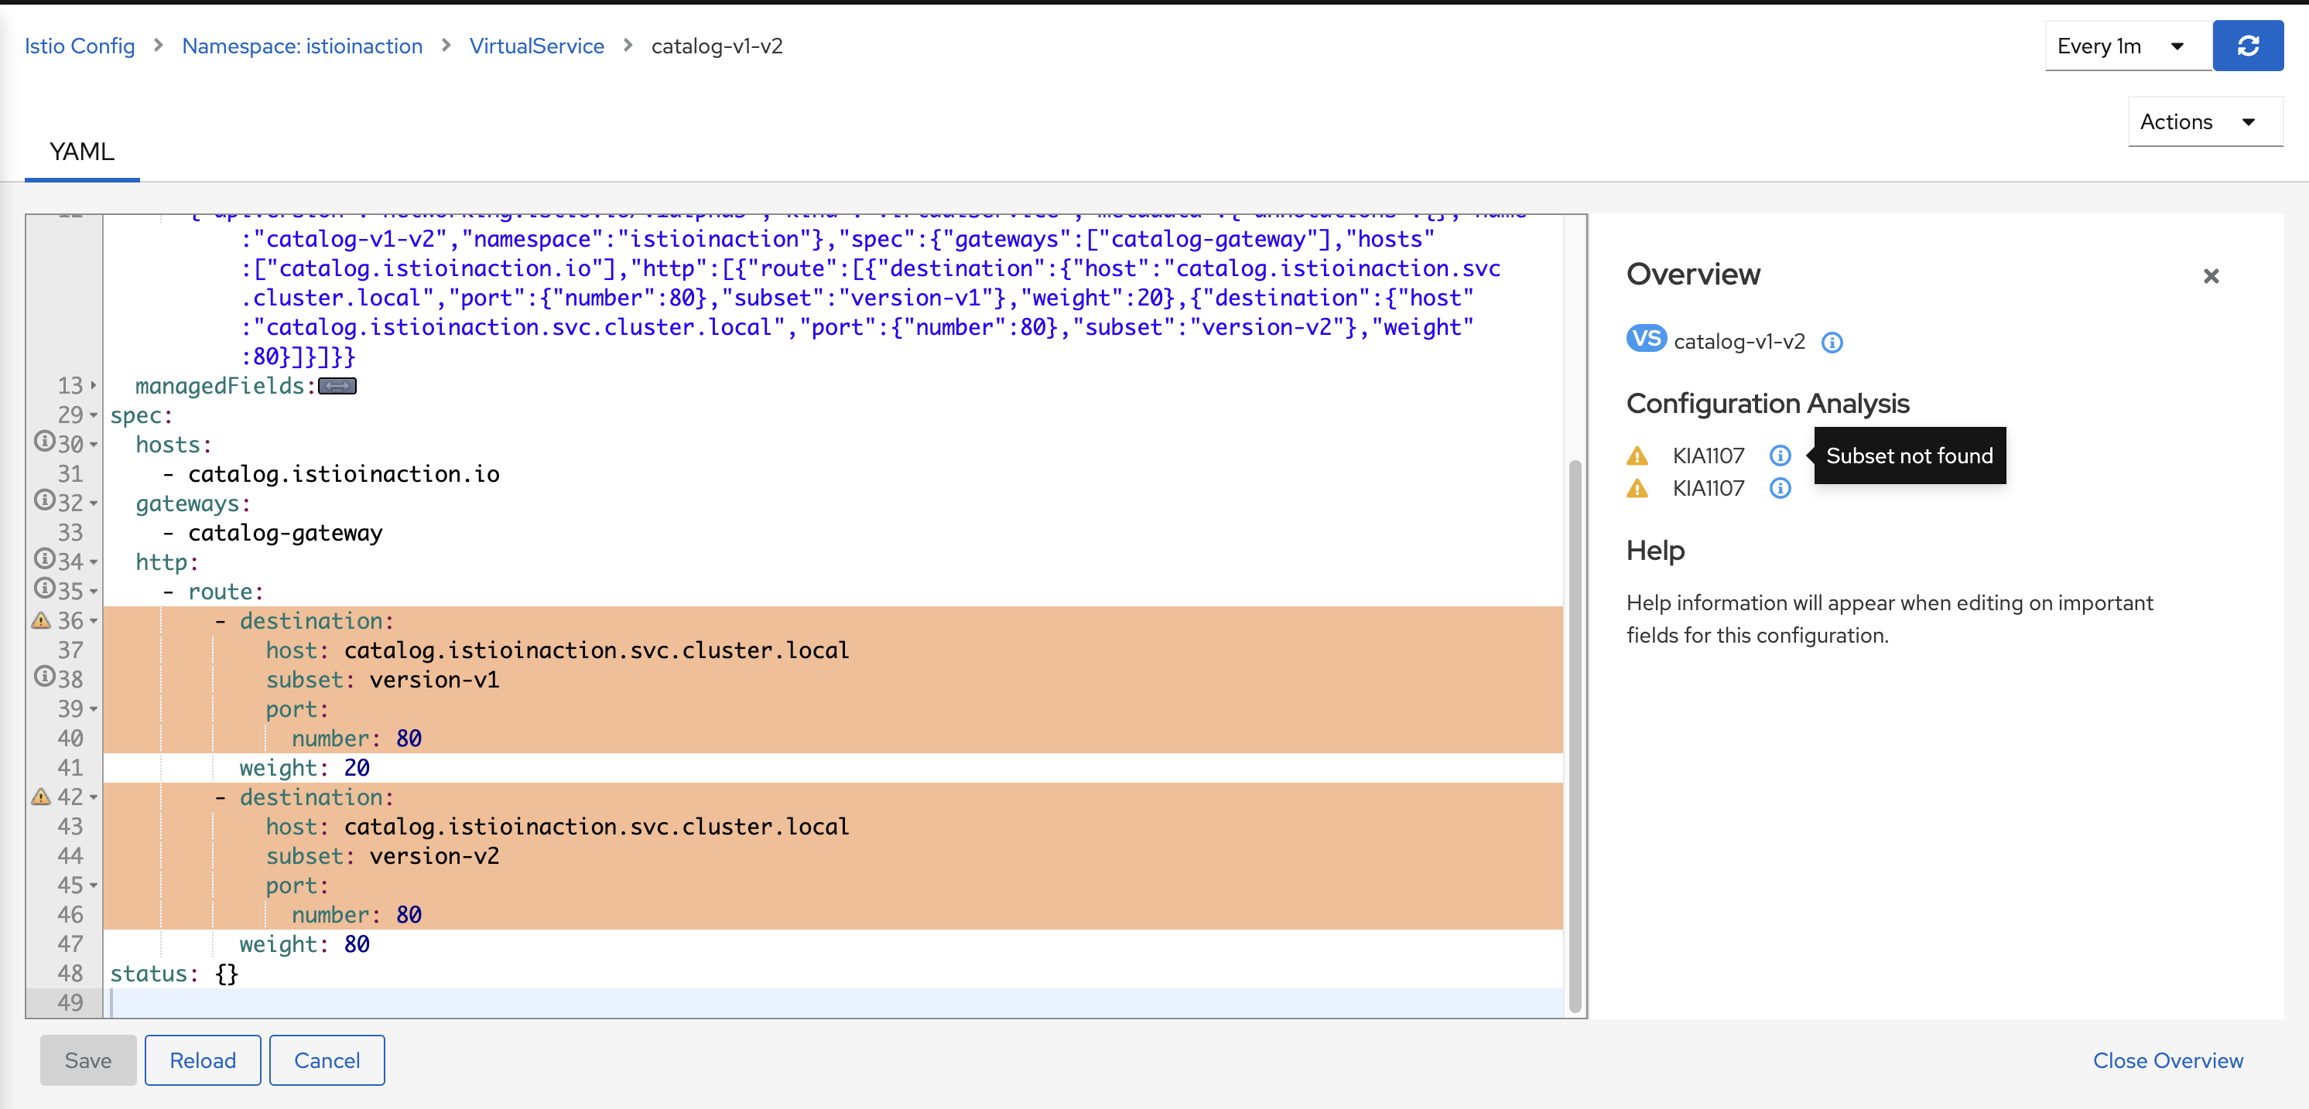Go to VirtualService breadcrumb
The image size is (2309, 1109).
[536, 46]
